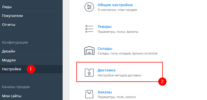Click the text 'О компании, план продаж'
This screenshot has width=207, height=100.
click(117, 10)
